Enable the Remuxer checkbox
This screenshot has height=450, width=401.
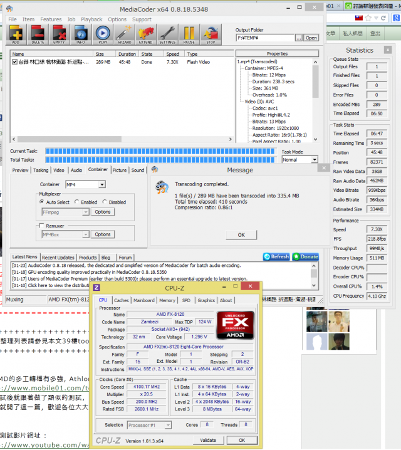[x=42, y=226]
